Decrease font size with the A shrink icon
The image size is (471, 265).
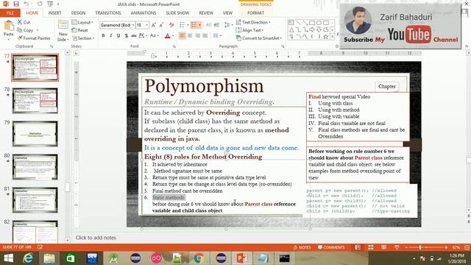coord(161,25)
